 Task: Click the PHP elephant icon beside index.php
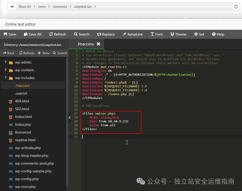pos(11,125)
